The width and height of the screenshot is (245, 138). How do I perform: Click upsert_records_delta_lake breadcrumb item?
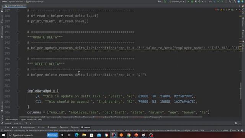pyautogui.click(x=31, y=120)
